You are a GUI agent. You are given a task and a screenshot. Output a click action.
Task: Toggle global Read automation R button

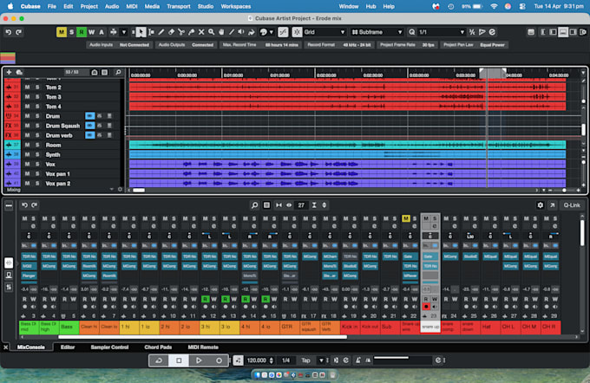coord(82,32)
